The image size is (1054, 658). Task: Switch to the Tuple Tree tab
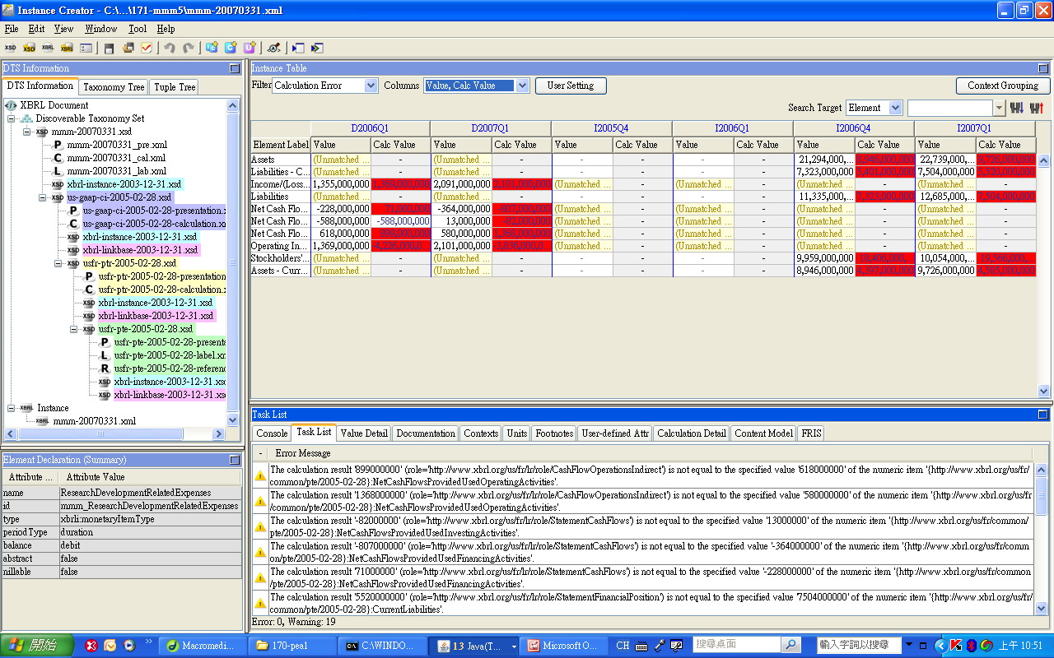coord(175,86)
